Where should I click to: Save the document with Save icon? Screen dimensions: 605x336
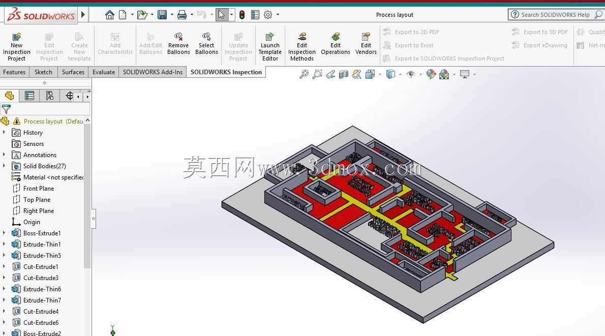(163, 15)
